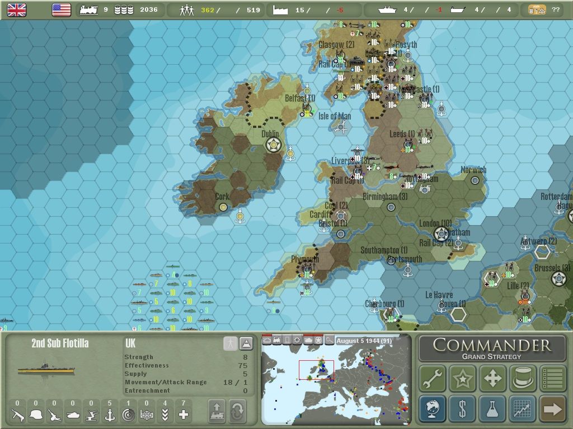Click the tank attack stat icon
The width and height of the screenshot is (573, 429).
pos(73,414)
